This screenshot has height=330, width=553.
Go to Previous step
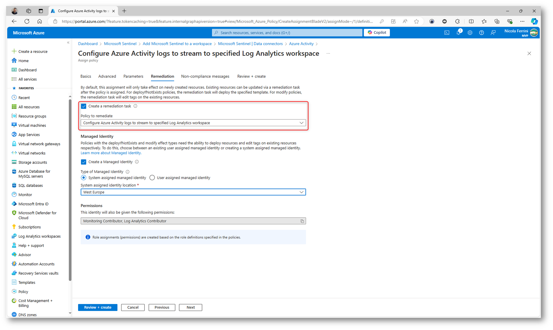click(162, 307)
